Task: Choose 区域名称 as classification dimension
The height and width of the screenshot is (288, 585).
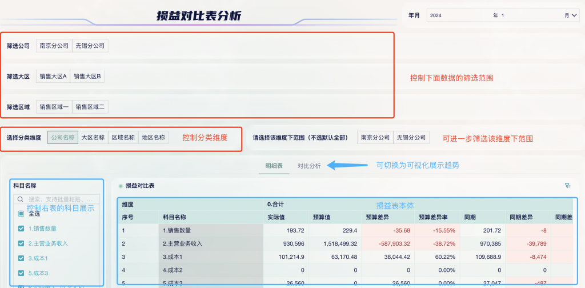Action: point(123,138)
